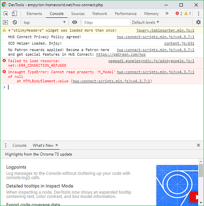Open the Default levels dropdown
Image resolution: width=204 pixels, height=206 pixels.
145,22
